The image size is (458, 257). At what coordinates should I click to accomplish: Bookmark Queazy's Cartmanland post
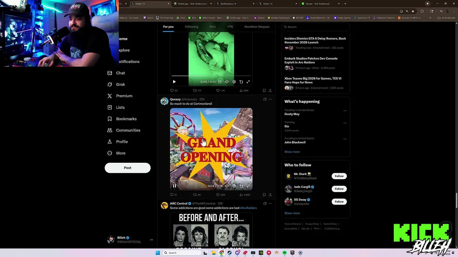(x=264, y=195)
